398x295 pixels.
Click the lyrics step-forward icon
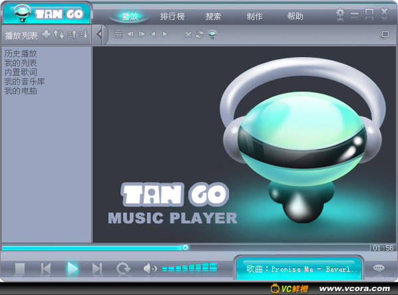pos(142,34)
